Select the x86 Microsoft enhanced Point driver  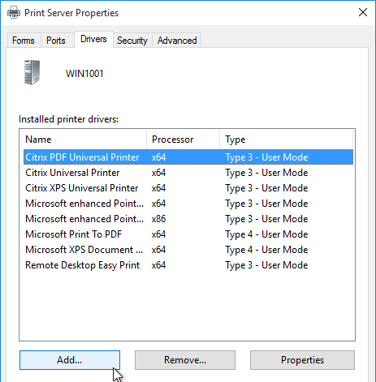(x=188, y=219)
